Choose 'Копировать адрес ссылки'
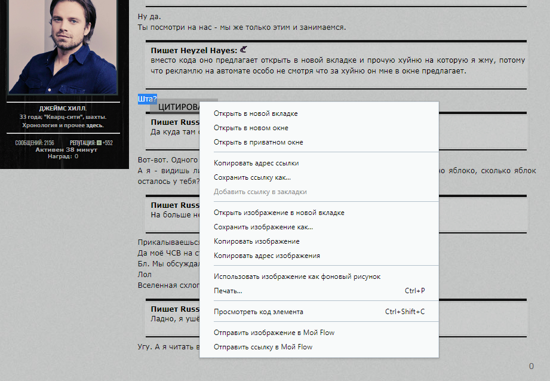This screenshot has height=381, width=550. coord(256,162)
